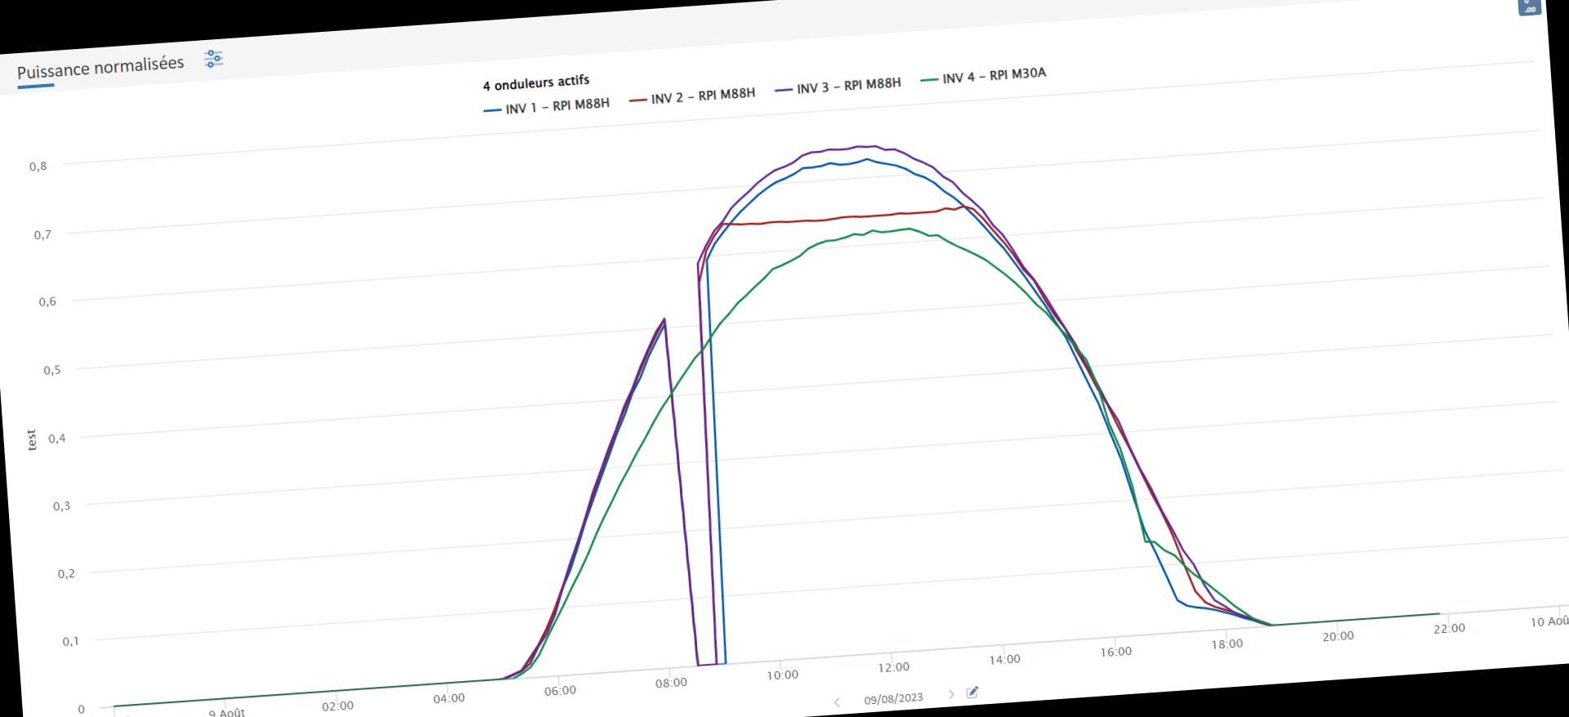
Task: Click the 9 Août x-axis label
Action: 226,713
